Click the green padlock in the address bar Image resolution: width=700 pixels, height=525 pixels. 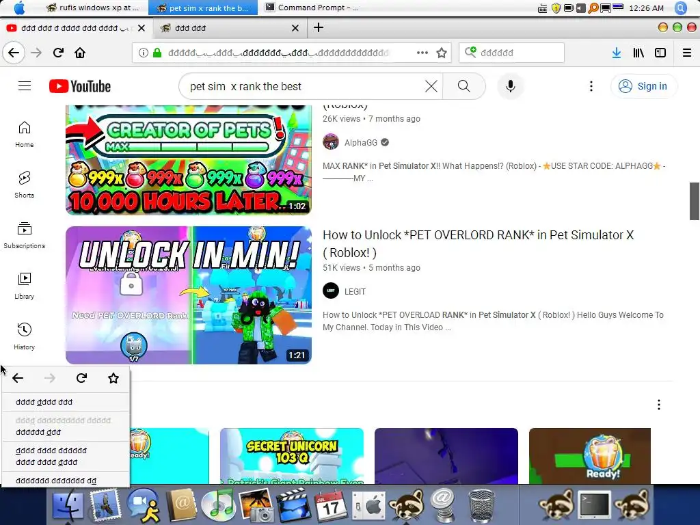click(x=157, y=53)
